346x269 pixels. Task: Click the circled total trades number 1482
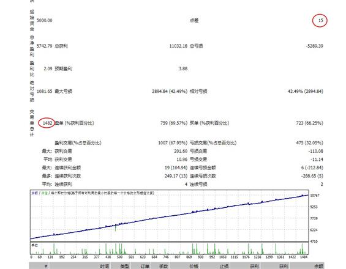point(47,123)
